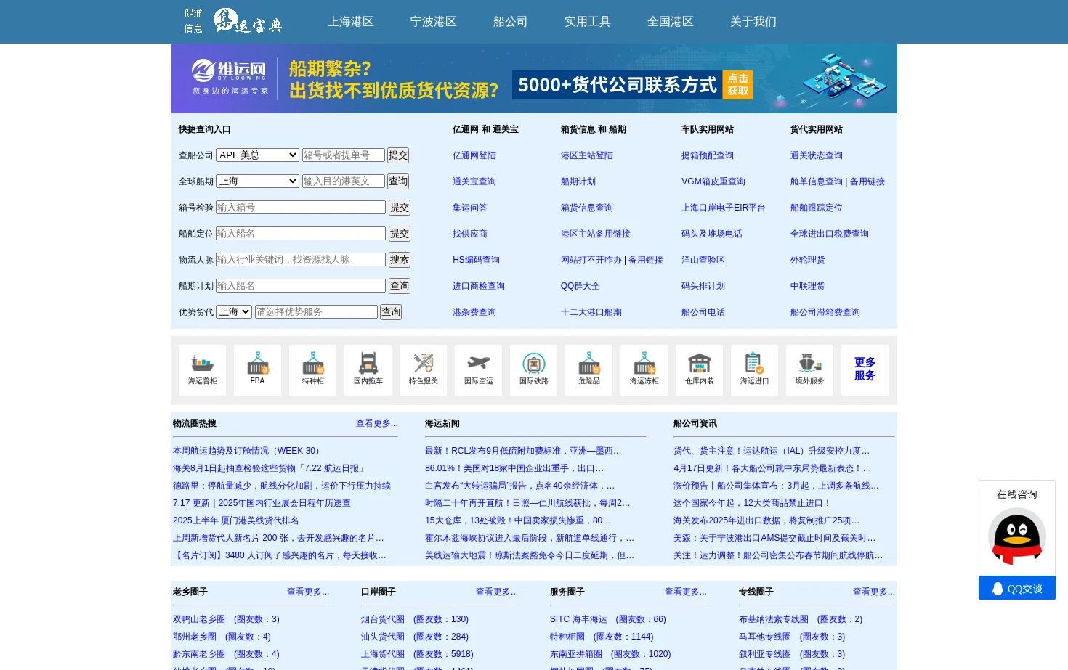Open the 优势货代 city dropdown

pos(234,312)
